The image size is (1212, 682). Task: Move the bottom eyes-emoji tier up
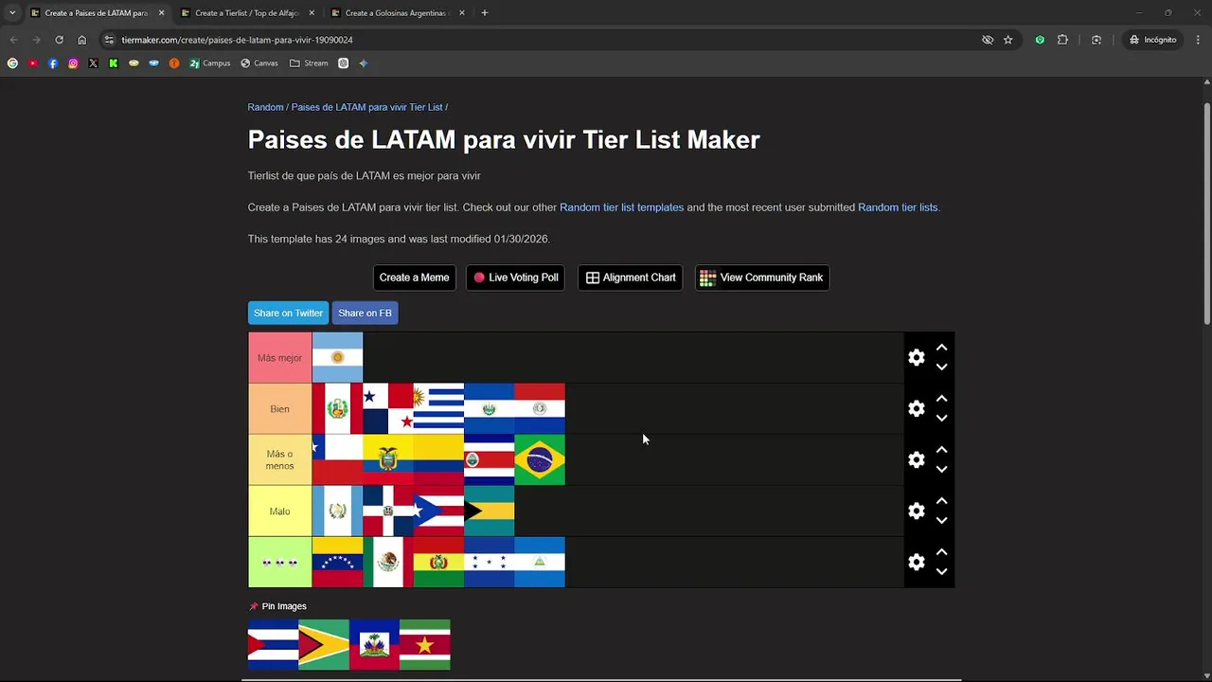(941, 552)
